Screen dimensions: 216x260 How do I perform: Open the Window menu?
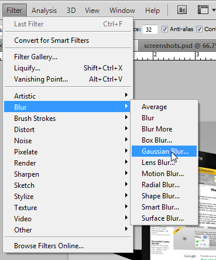coord(122,11)
